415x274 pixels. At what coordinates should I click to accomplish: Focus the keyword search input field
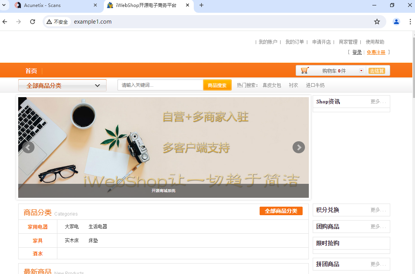click(x=160, y=85)
